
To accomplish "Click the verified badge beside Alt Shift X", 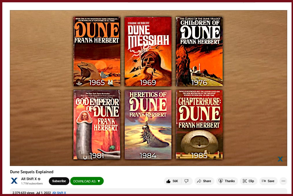I will click(39, 179).
